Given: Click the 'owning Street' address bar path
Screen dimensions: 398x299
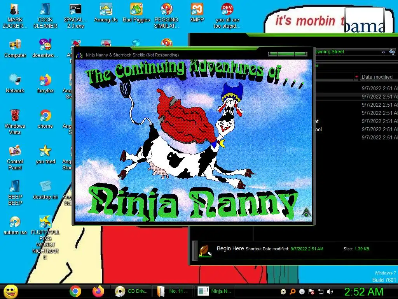Looking at the screenshot, I should click(x=330, y=52).
